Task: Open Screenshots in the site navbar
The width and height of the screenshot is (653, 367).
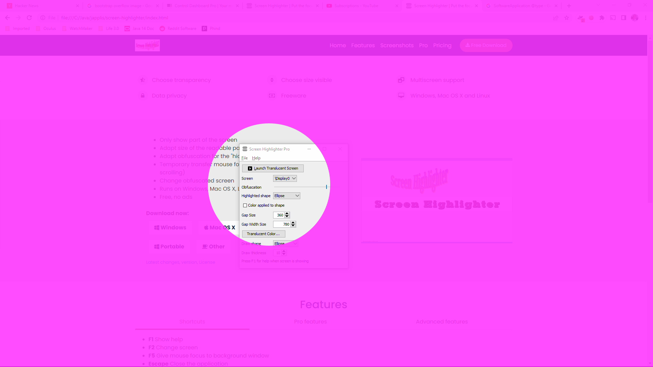Action: coord(397,45)
